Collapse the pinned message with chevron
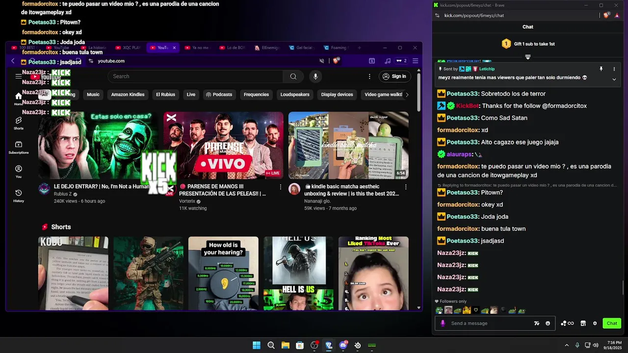This screenshot has height=353, width=628. pos(614,79)
